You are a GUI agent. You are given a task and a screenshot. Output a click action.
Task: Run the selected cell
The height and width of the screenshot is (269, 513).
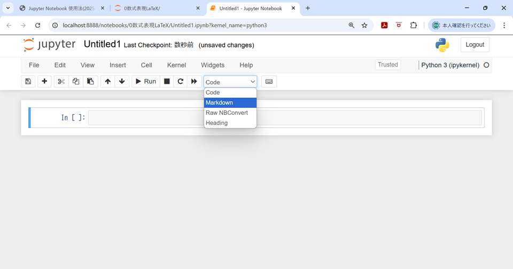146,81
